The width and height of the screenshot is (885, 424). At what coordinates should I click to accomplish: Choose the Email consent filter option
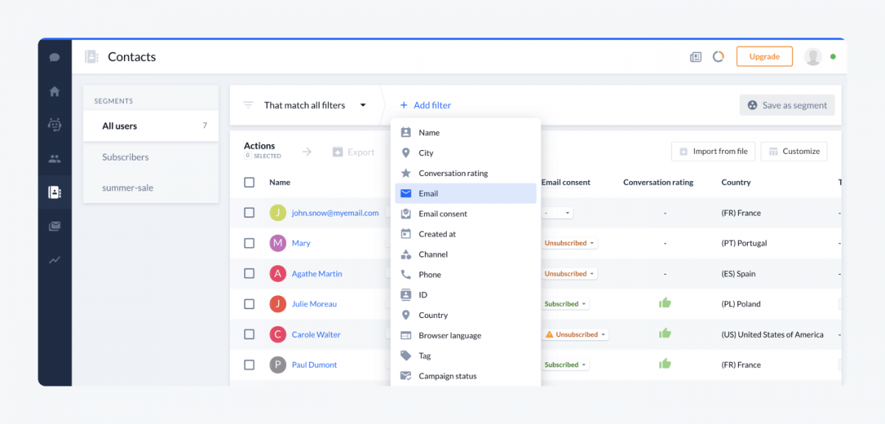(x=465, y=213)
